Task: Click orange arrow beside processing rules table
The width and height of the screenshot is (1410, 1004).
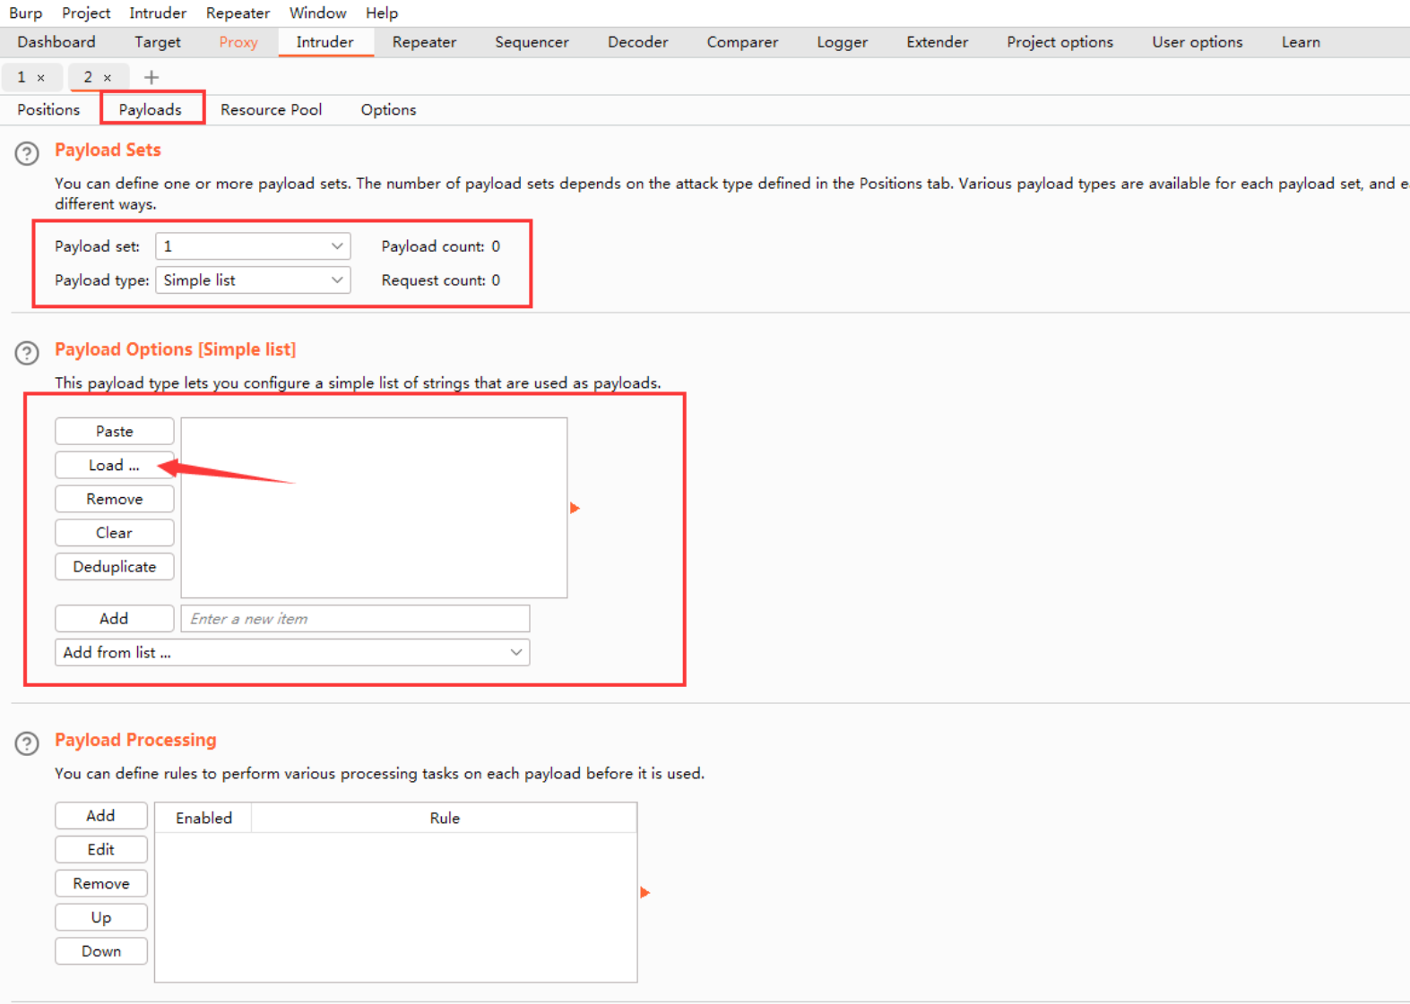Action: (x=644, y=892)
